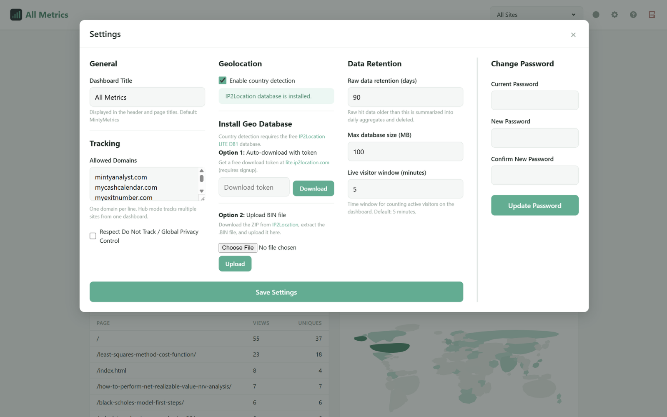Open the help question mark icon
Screen dimensions: 667x417
(x=633, y=15)
